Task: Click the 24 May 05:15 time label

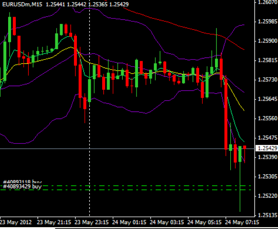Action: 204,222
